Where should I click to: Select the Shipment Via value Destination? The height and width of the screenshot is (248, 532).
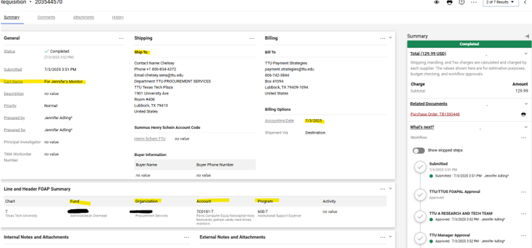pos(315,133)
